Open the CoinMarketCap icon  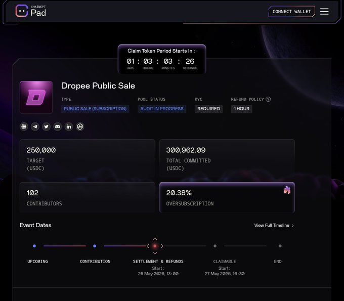coord(80,126)
